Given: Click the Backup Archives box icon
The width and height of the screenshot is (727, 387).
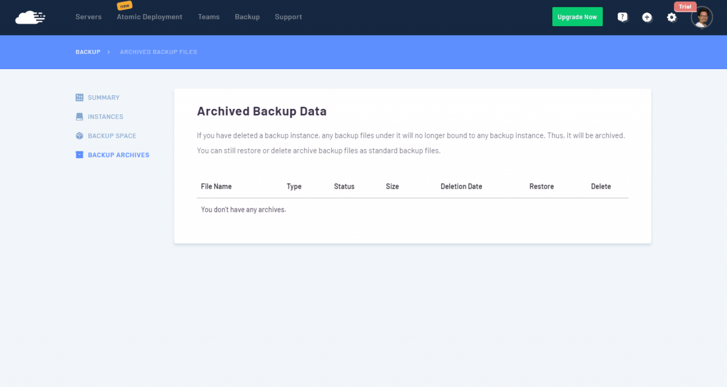Looking at the screenshot, I should pyautogui.click(x=80, y=155).
